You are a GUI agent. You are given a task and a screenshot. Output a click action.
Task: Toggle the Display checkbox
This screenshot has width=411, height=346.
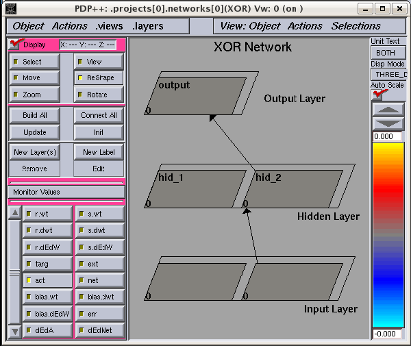16,45
